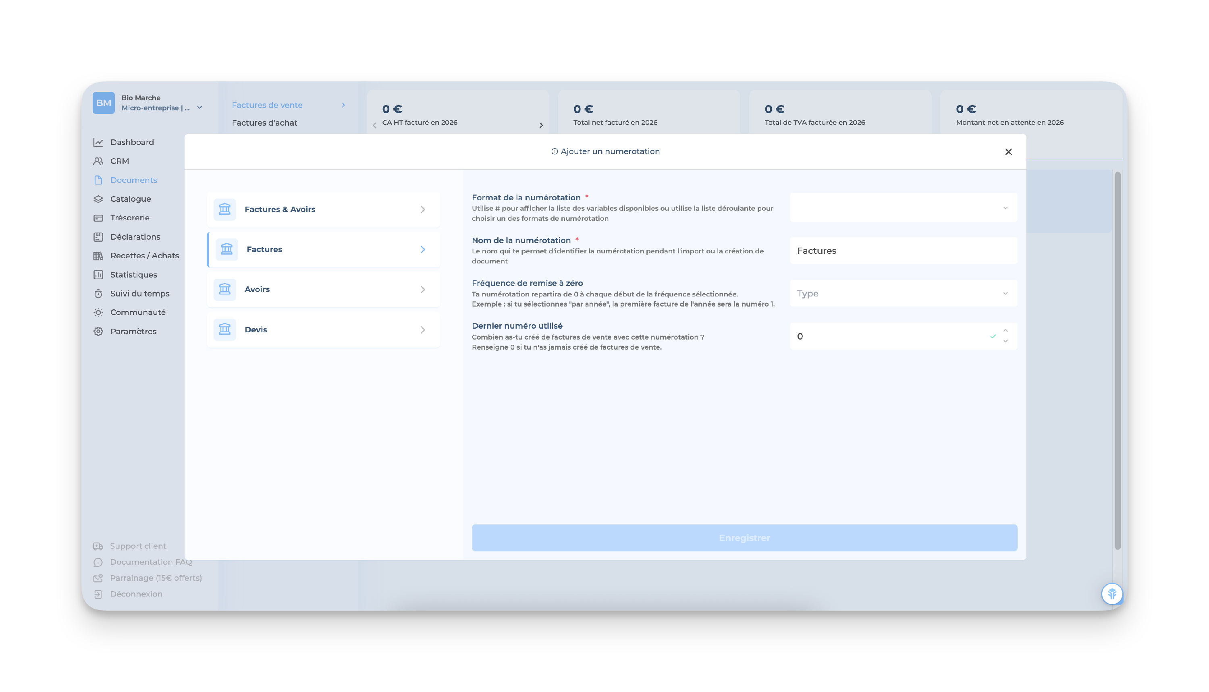The width and height of the screenshot is (1209, 692).
Task: Decrement the Dernier numéro utilisé value
Action: click(x=1005, y=341)
